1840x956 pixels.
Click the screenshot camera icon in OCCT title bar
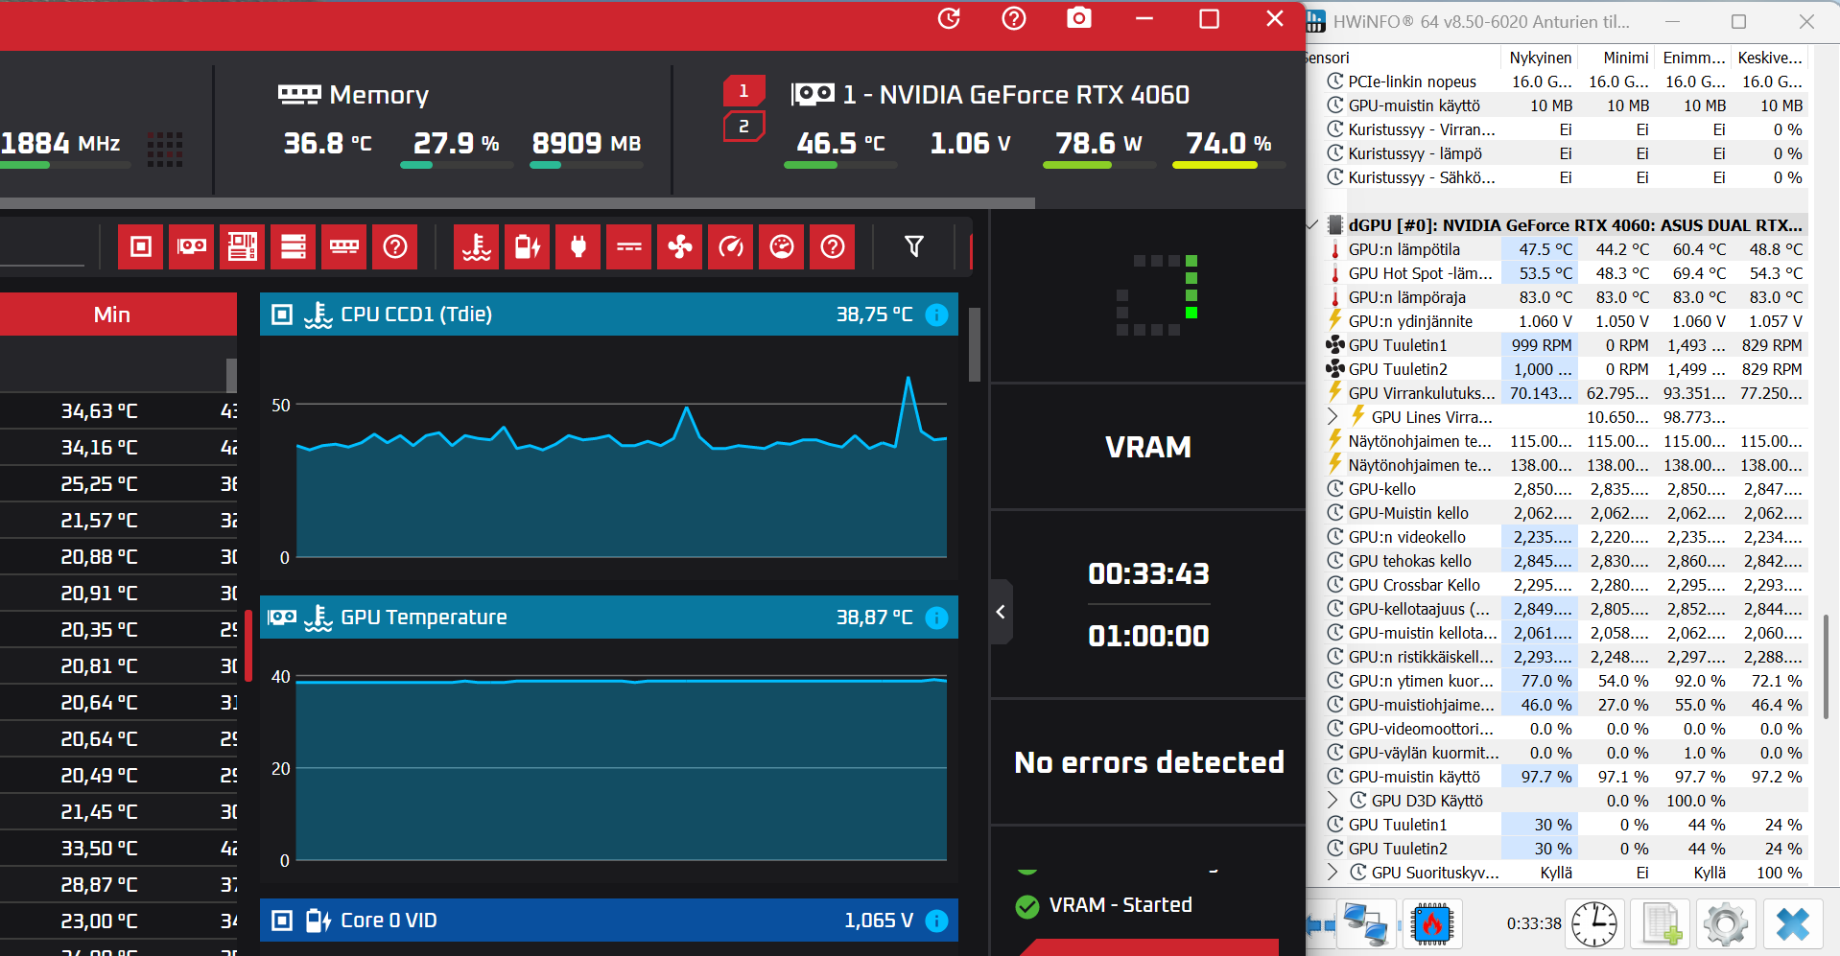[x=1079, y=18]
